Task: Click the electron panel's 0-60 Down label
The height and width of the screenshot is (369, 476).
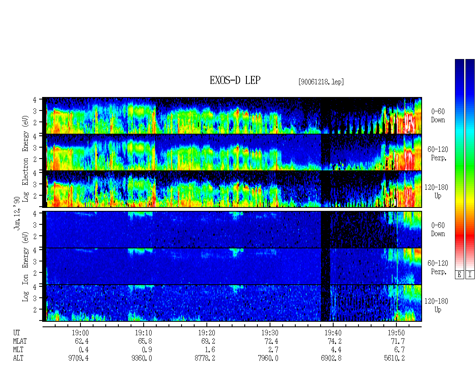Action: (438, 116)
